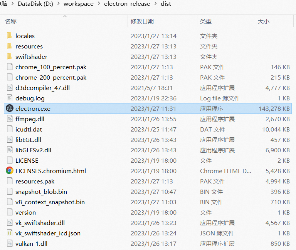Viewport: 296px width, 250px height.
Task: Click the libEGL.dll file icon
Action: point(10,140)
